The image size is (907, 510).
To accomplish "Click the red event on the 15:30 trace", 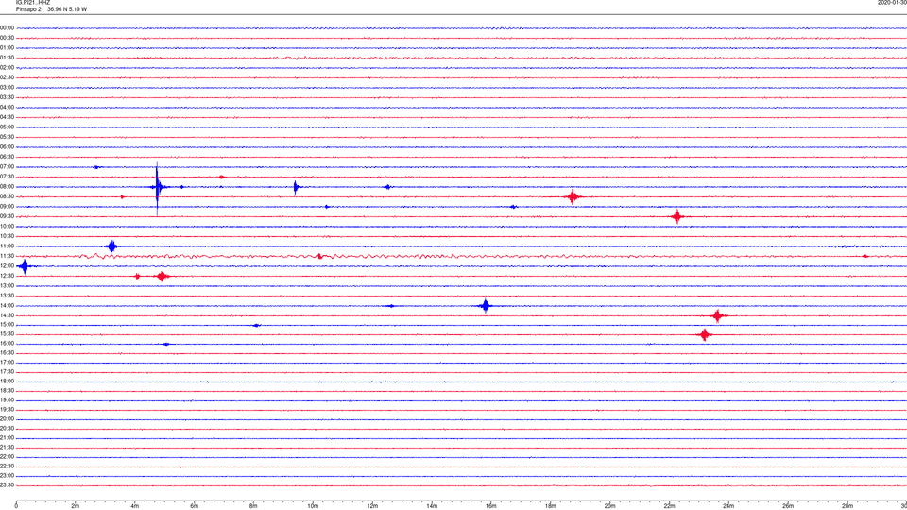I will coord(705,334).
